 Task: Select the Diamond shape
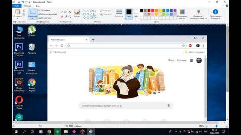click(x=84, y=18)
